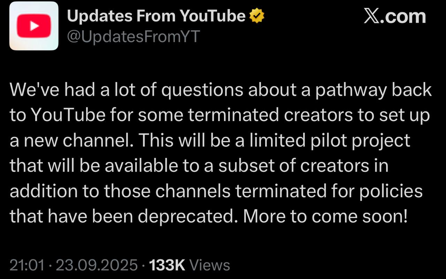Open the @UpdatesFromYT handle
The width and height of the screenshot is (446, 279).
click(x=133, y=36)
